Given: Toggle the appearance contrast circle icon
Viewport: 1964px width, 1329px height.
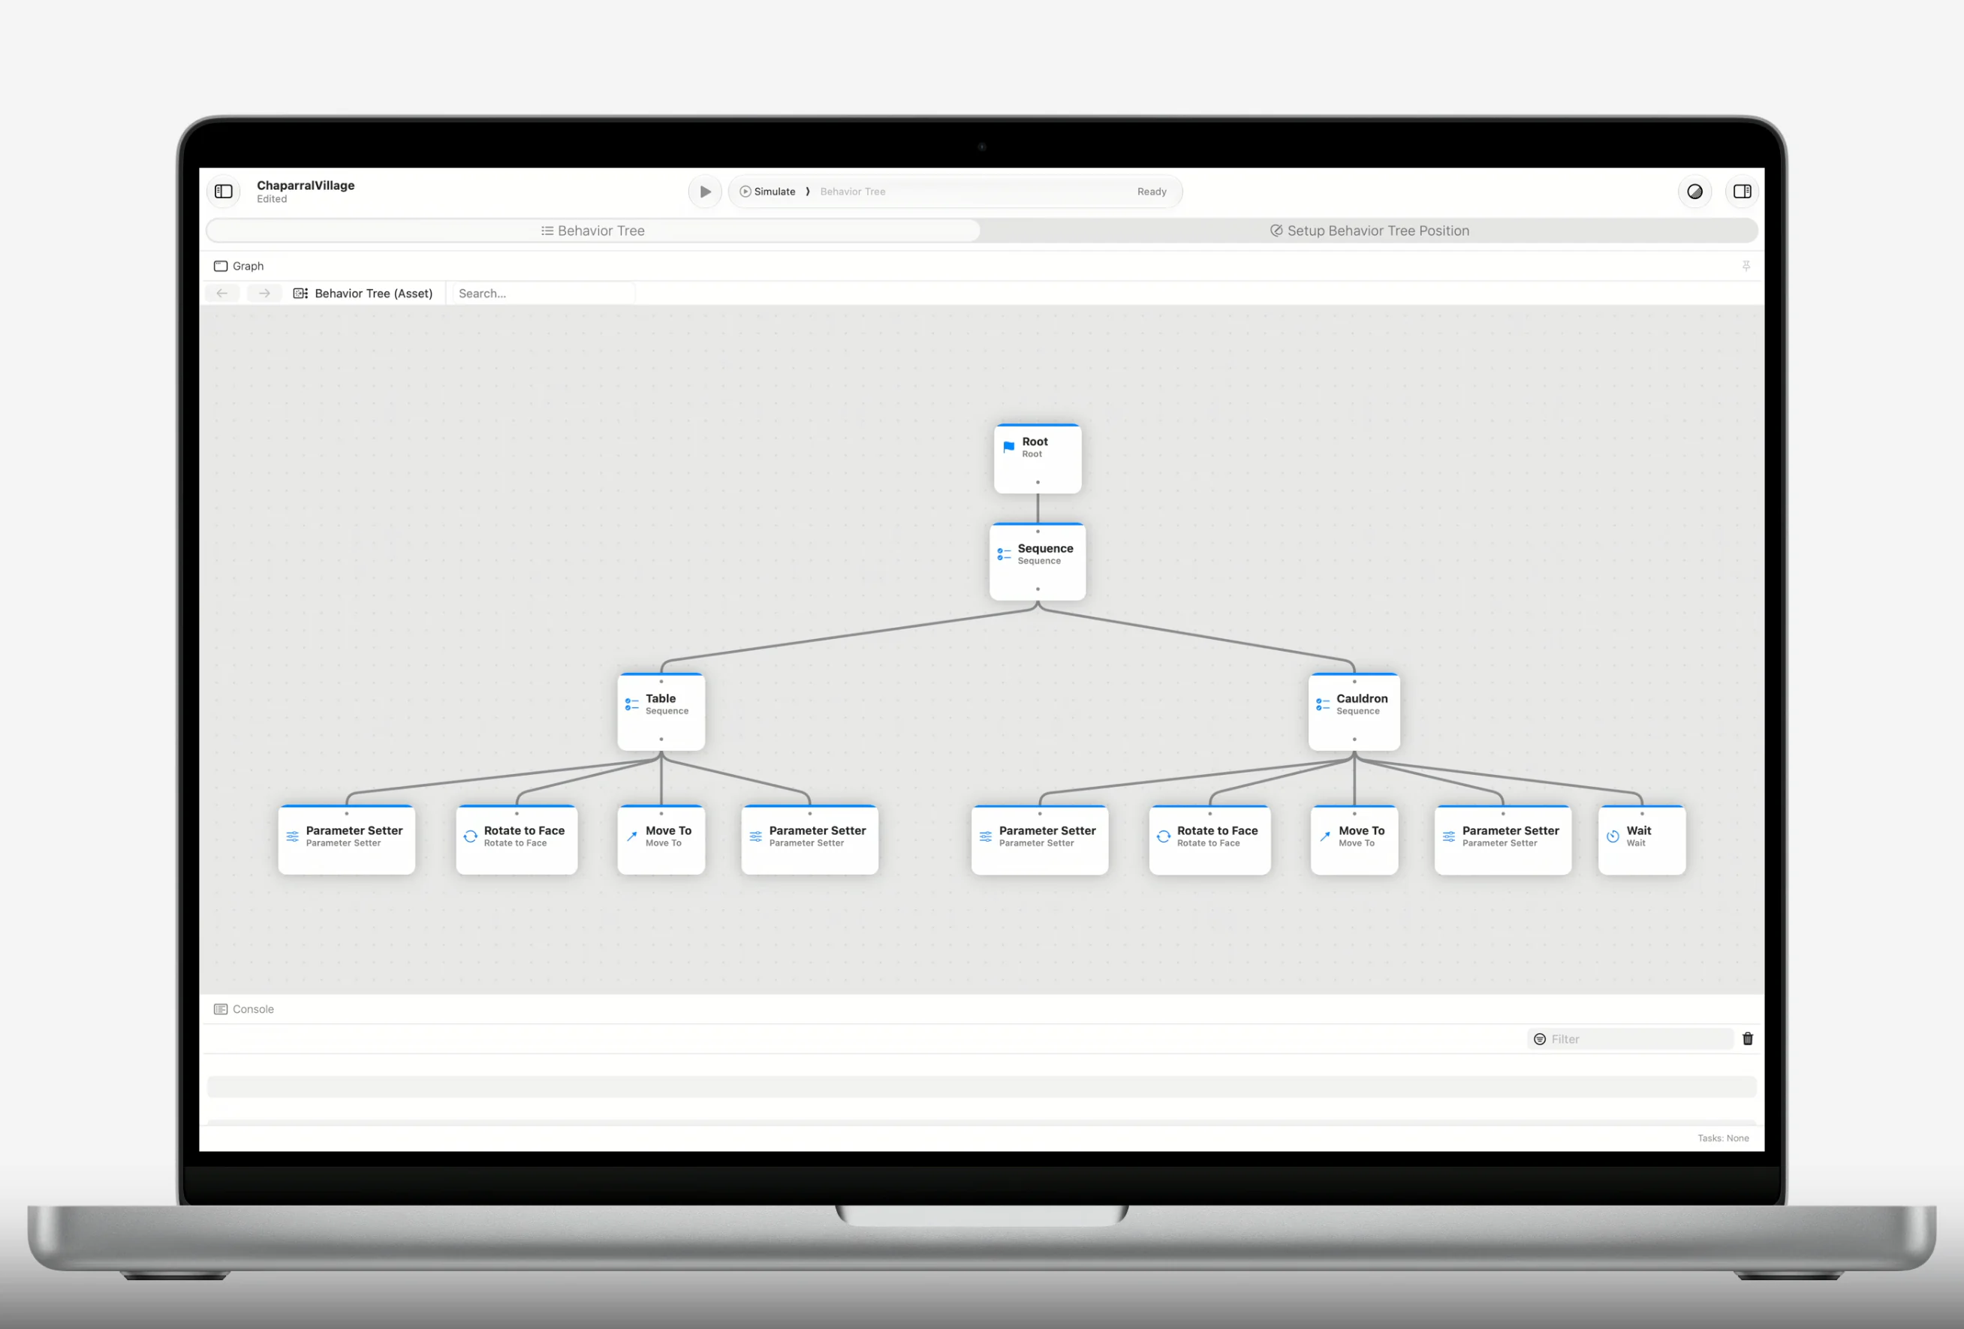Looking at the screenshot, I should click(1694, 192).
